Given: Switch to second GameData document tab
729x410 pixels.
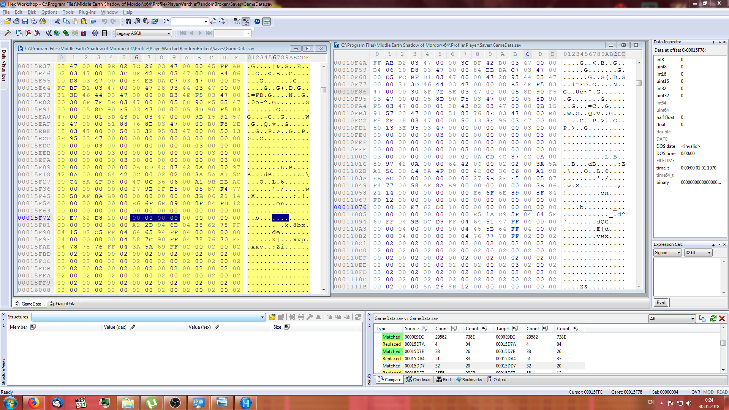Looking at the screenshot, I should (x=64, y=304).
